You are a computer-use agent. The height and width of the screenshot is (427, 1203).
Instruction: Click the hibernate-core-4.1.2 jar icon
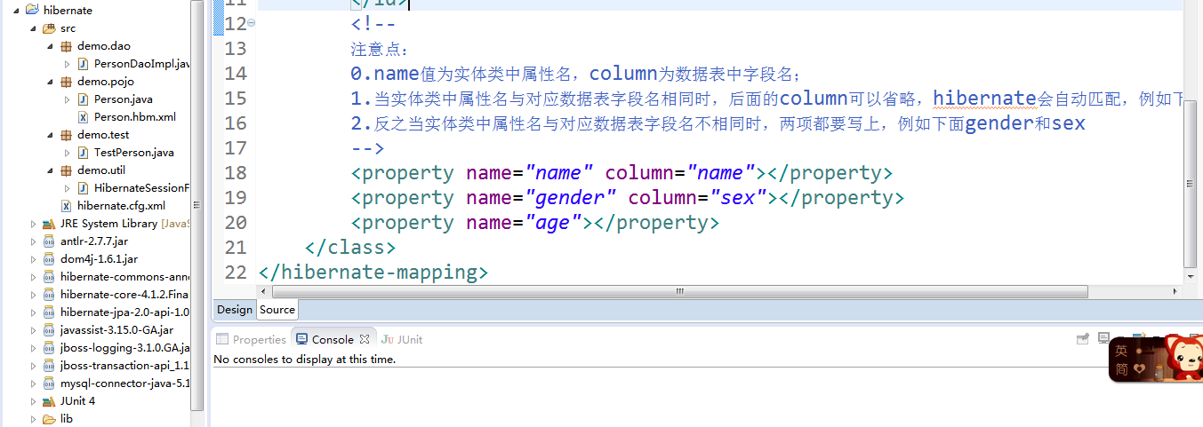[49, 295]
